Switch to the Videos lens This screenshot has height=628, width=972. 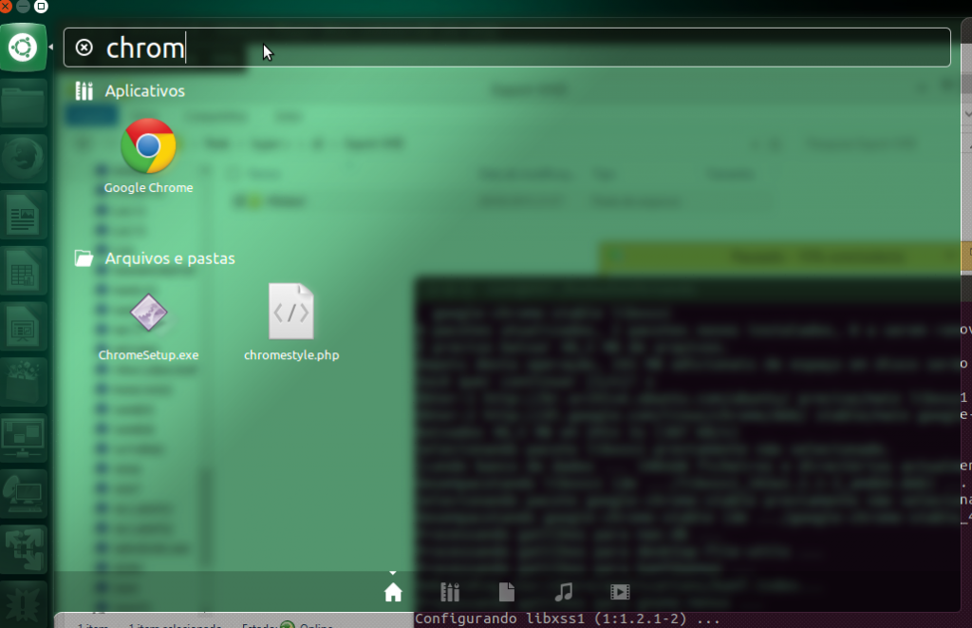tap(620, 593)
